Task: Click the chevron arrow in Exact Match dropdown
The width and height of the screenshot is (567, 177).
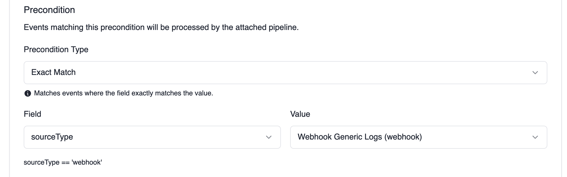Action: (x=535, y=73)
